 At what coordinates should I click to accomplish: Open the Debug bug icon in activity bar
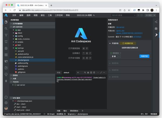click(x=6, y=48)
